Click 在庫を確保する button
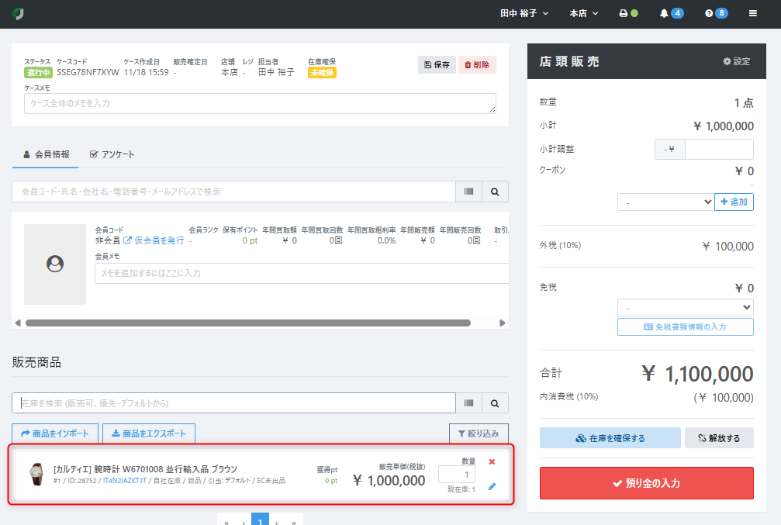781x525 pixels. coord(610,438)
